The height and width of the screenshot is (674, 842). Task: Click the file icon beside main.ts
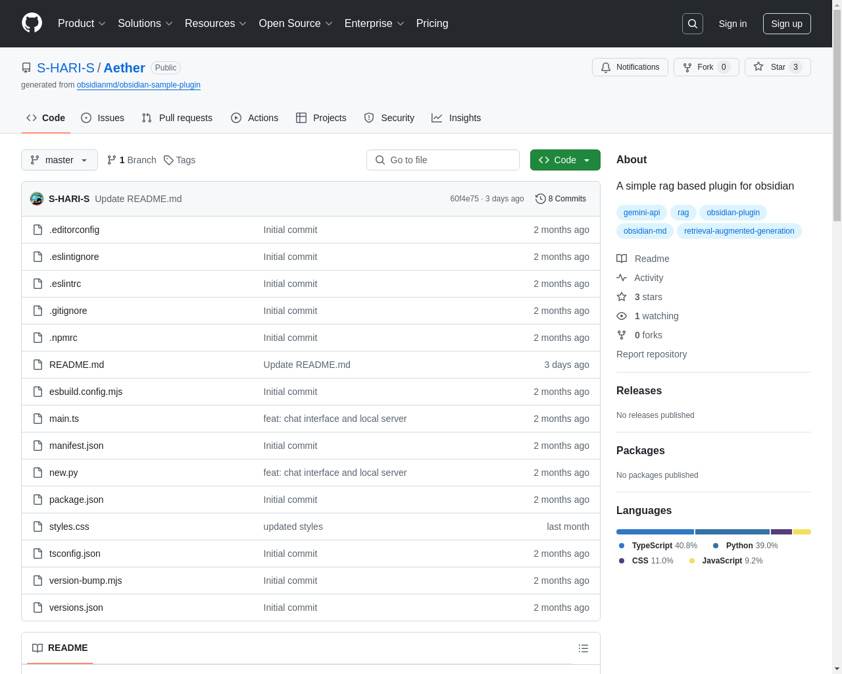(x=38, y=419)
